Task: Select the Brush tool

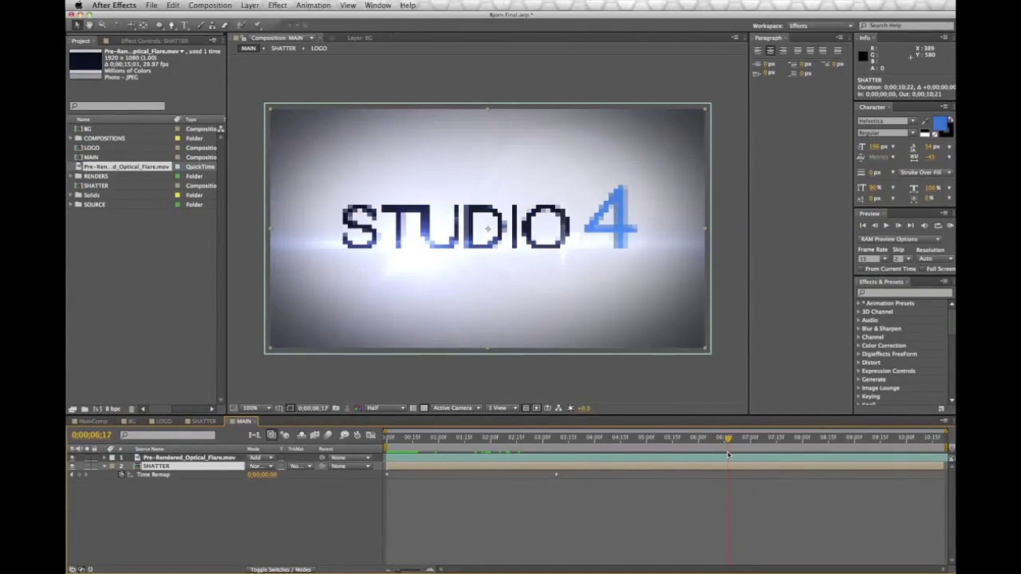Action: (200, 25)
